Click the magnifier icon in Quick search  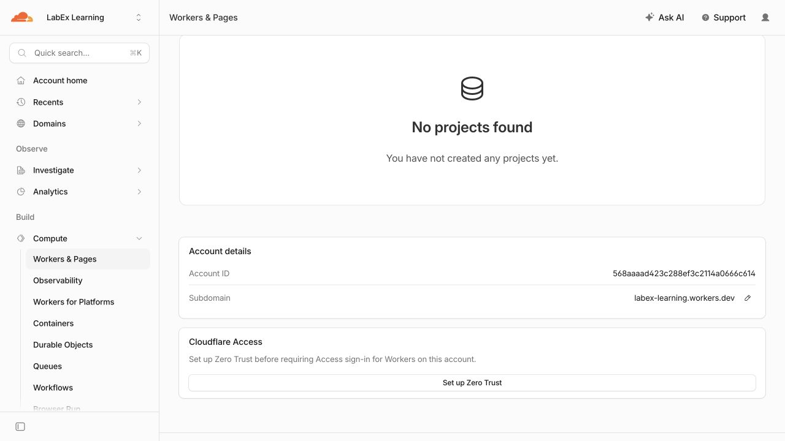coord(22,53)
